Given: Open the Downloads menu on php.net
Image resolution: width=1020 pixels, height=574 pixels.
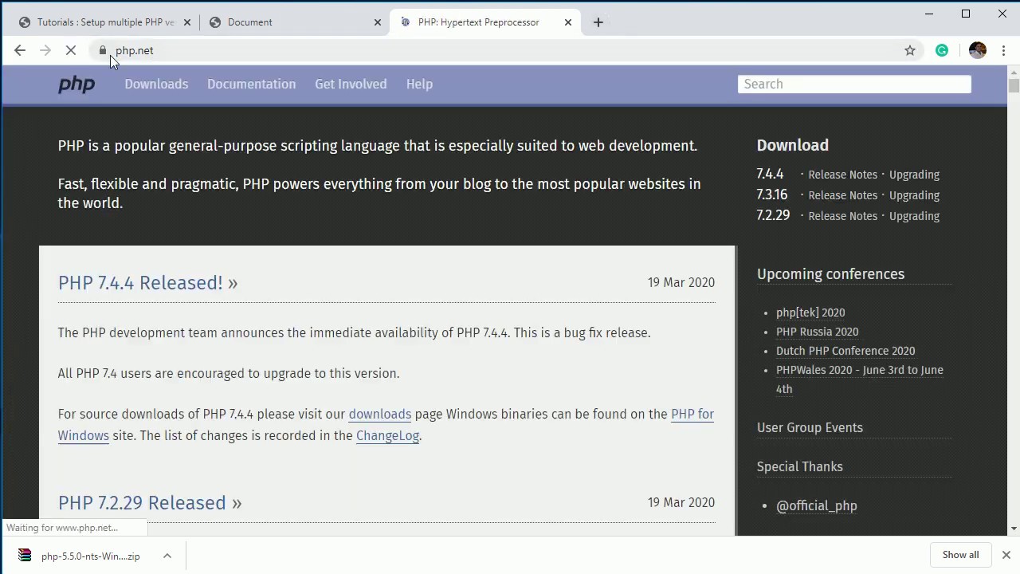Looking at the screenshot, I should pyautogui.click(x=156, y=84).
